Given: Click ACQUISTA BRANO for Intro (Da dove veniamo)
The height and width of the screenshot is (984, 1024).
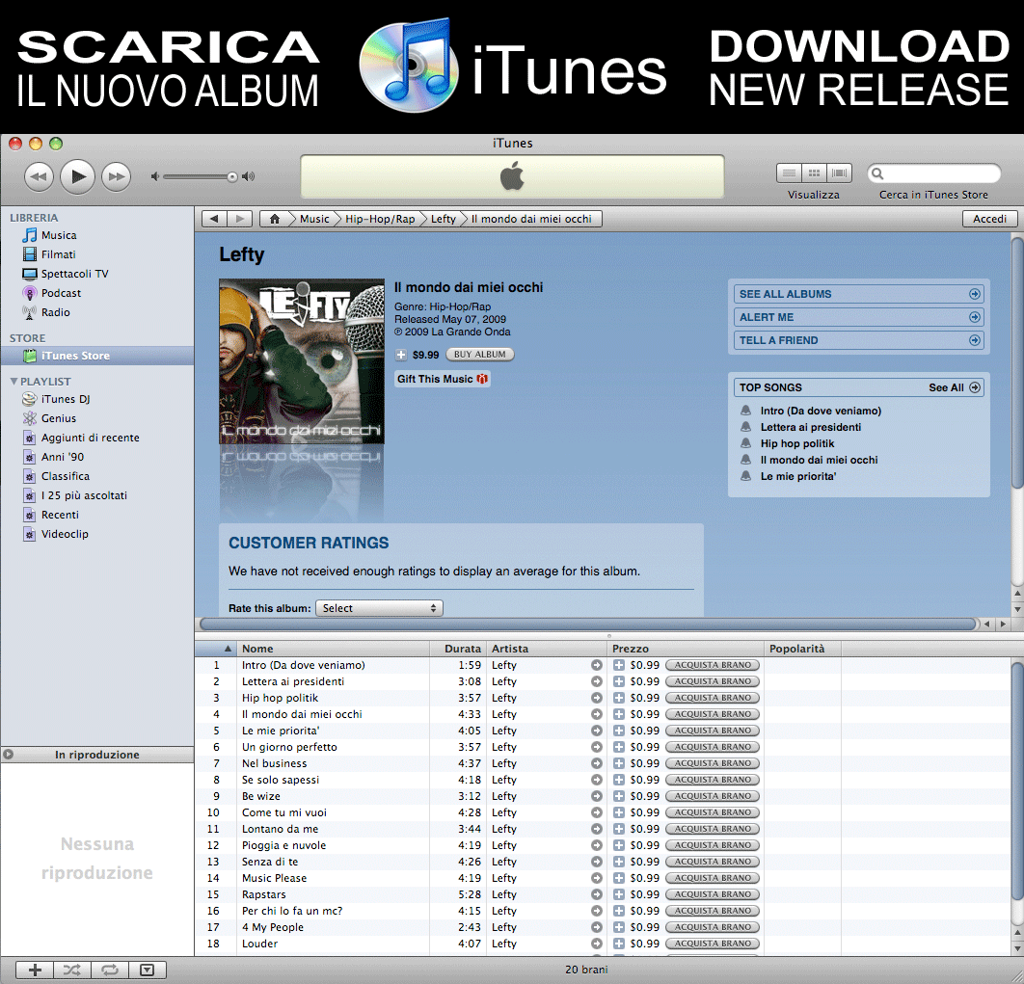Looking at the screenshot, I should [x=713, y=665].
